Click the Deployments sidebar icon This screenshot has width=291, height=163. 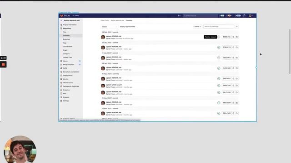click(61, 76)
